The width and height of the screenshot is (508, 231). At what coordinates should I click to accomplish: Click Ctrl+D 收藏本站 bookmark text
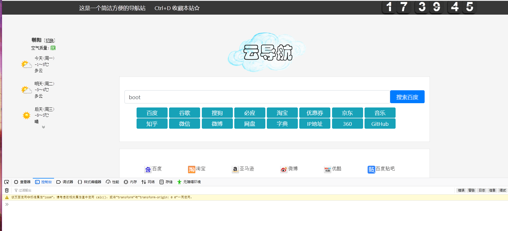[177, 8]
